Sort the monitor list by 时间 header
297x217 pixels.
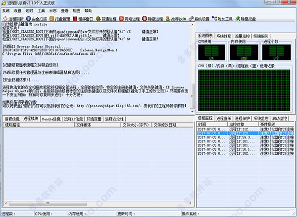click(x=212, y=124)
